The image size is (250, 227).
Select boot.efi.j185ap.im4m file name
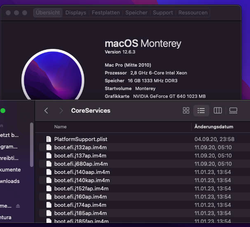coord(80,213)
